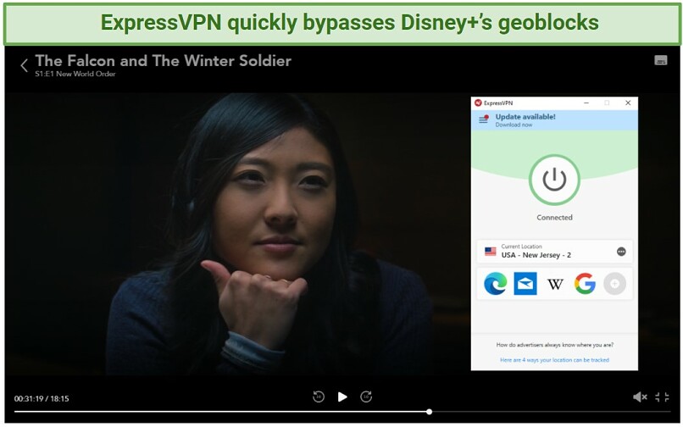Launch Microsoft Edge shortcut in ExpressVPN
Viewport: 683px width, 427px height.
pyautogui.click(x=495, y=283)
